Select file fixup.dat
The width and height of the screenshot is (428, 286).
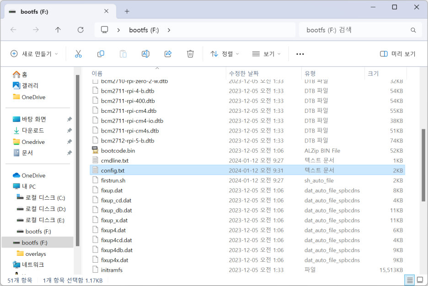(112, 191)
